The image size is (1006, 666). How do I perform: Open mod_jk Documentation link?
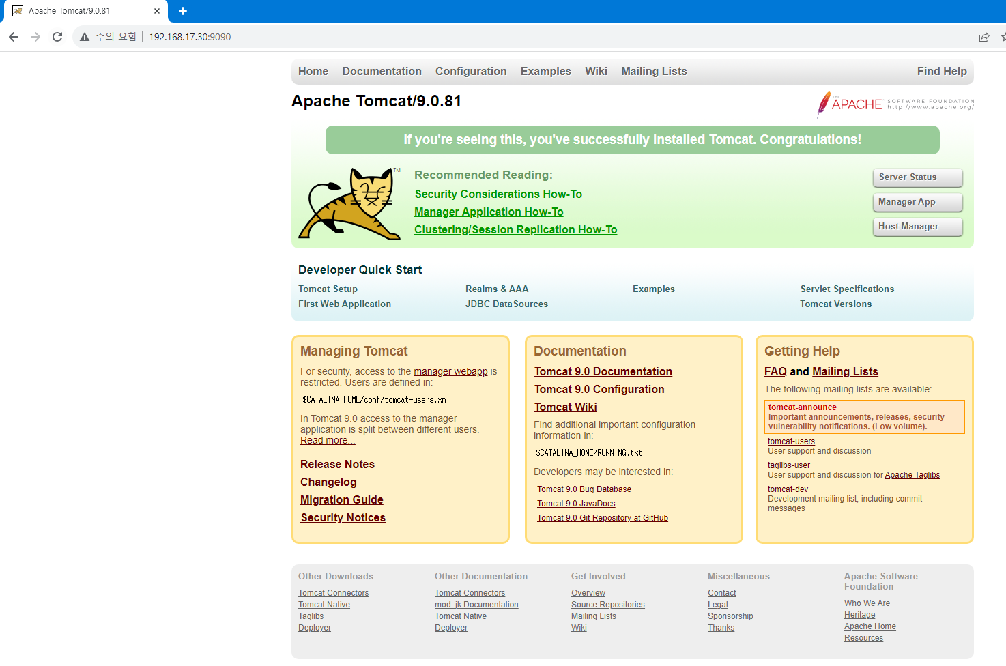(476, 605)
